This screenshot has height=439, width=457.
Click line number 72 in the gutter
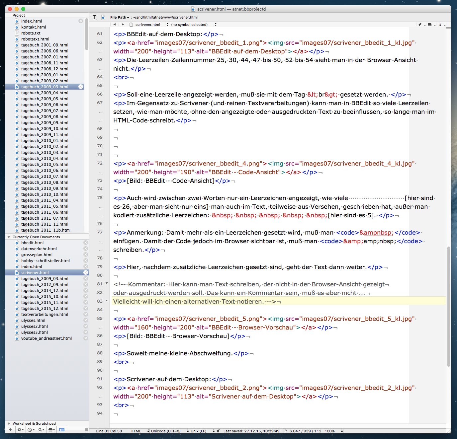click(100, 163)
